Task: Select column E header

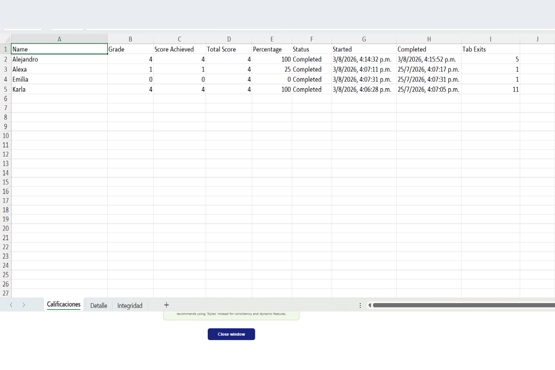Action: [272, 39]
